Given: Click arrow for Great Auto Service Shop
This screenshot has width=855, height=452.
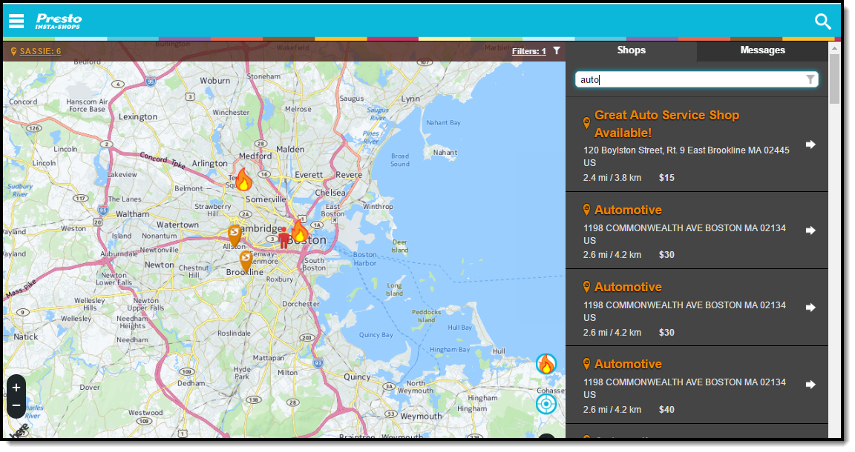Looking at the screenshot, I should tap(810, 144).
